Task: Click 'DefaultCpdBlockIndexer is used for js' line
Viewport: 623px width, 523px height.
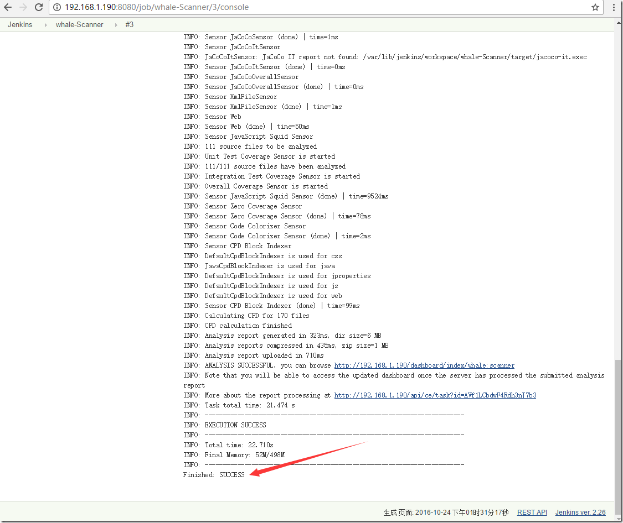Action: pos(261,286)
